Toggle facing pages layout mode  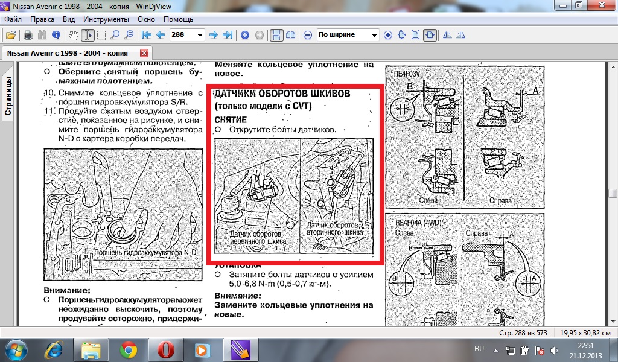(x=290, y=35)
